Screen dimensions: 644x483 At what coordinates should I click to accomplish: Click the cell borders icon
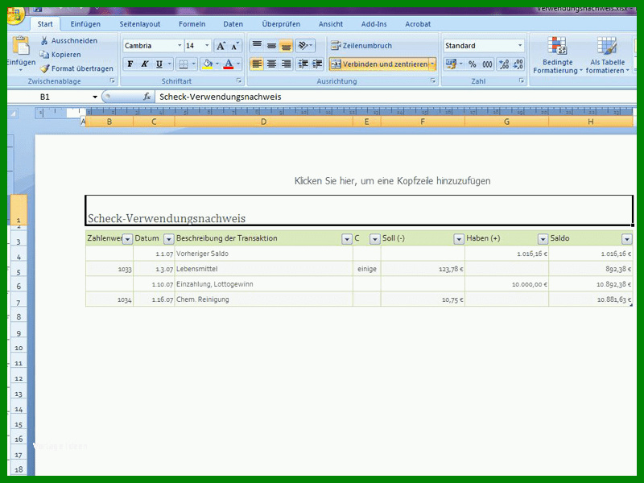[x=184, y=64]
